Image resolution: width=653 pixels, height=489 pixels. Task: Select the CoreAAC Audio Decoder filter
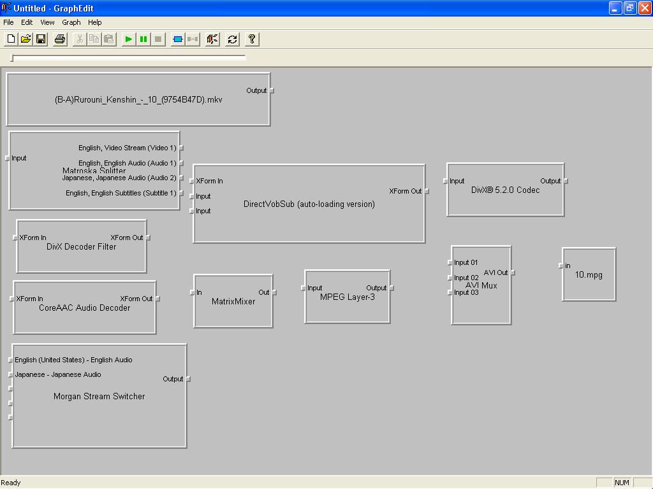coord(85,308)
